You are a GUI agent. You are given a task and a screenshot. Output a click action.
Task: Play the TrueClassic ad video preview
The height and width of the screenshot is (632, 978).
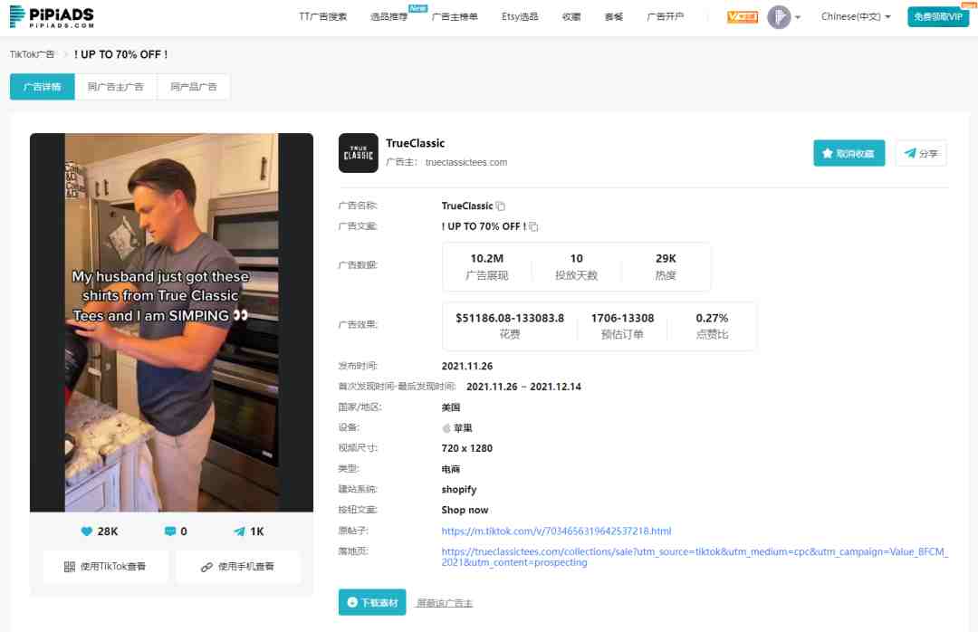pos(171,322)
